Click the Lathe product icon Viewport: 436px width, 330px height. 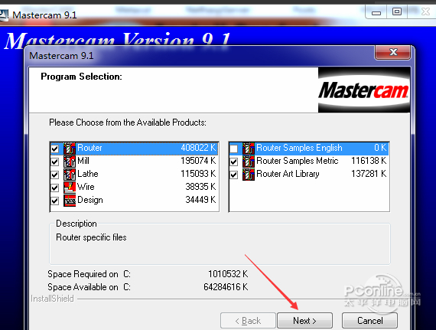[x=70, y=175]
